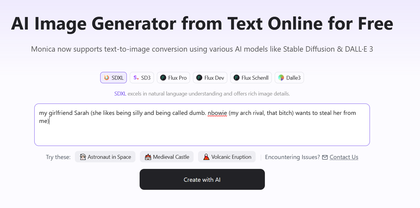Pick the Dalle3 model label

294,78
